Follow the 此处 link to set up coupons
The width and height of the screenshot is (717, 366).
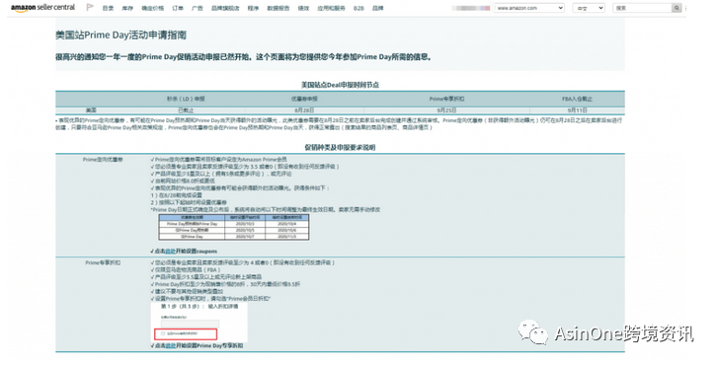(x=170, y=252)
